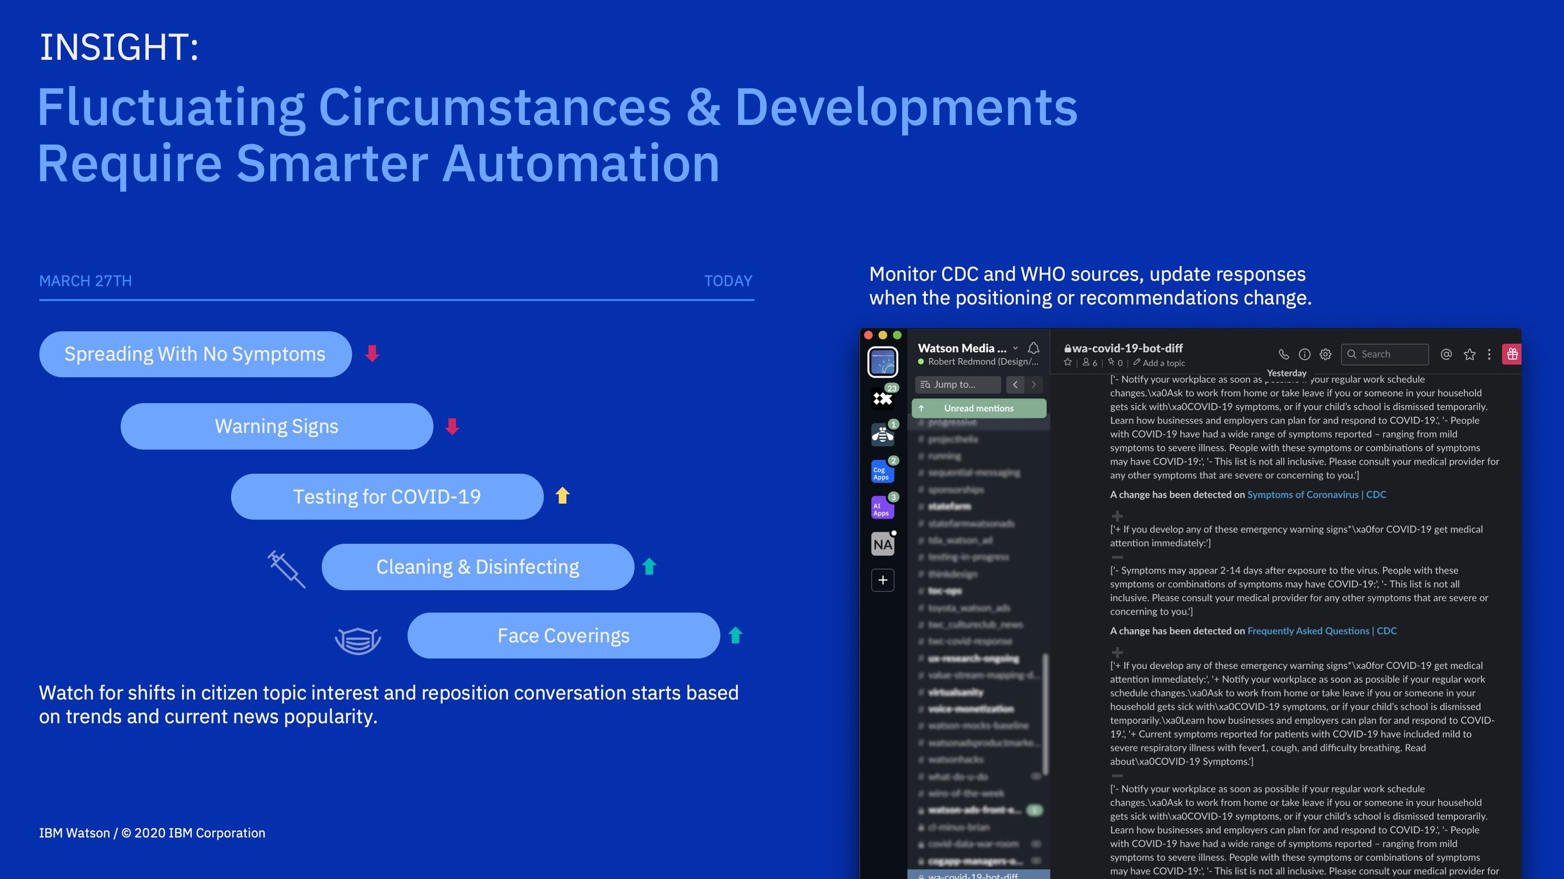The width and height of the screenshot is (1564, 879).
Task: Click Add a topic
Action: pyautogui.click(x=1159, y=363)
